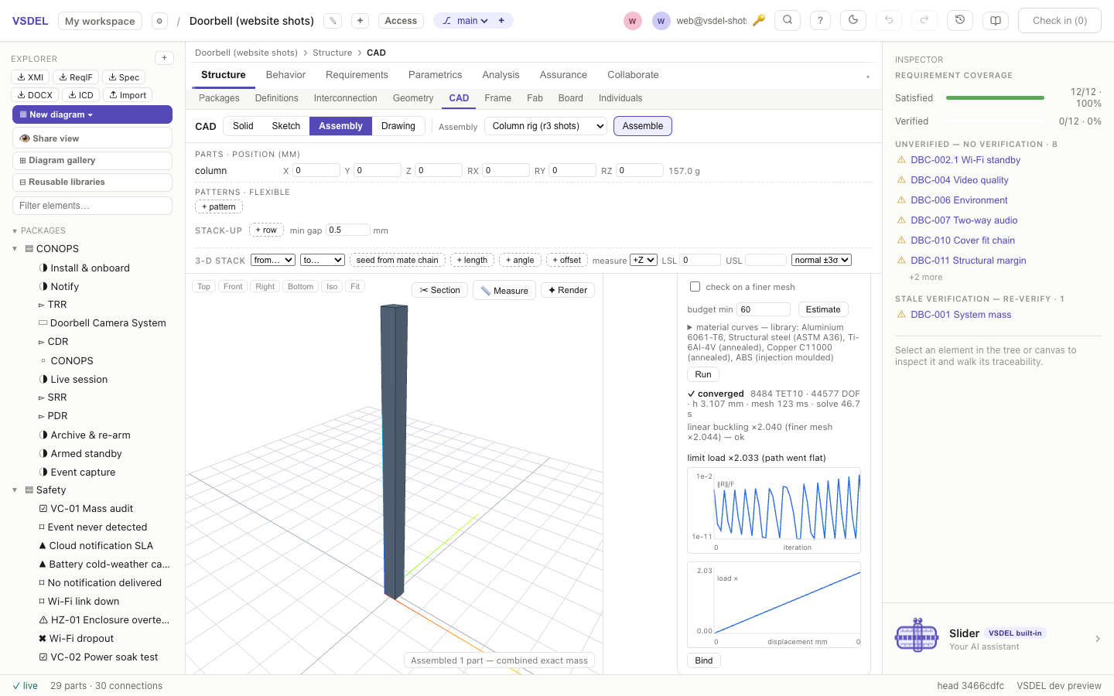Click the budget min input field
Screen dimensions: 1114x696
[764, 309]
